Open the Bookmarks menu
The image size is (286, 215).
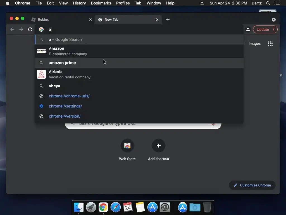101,3
